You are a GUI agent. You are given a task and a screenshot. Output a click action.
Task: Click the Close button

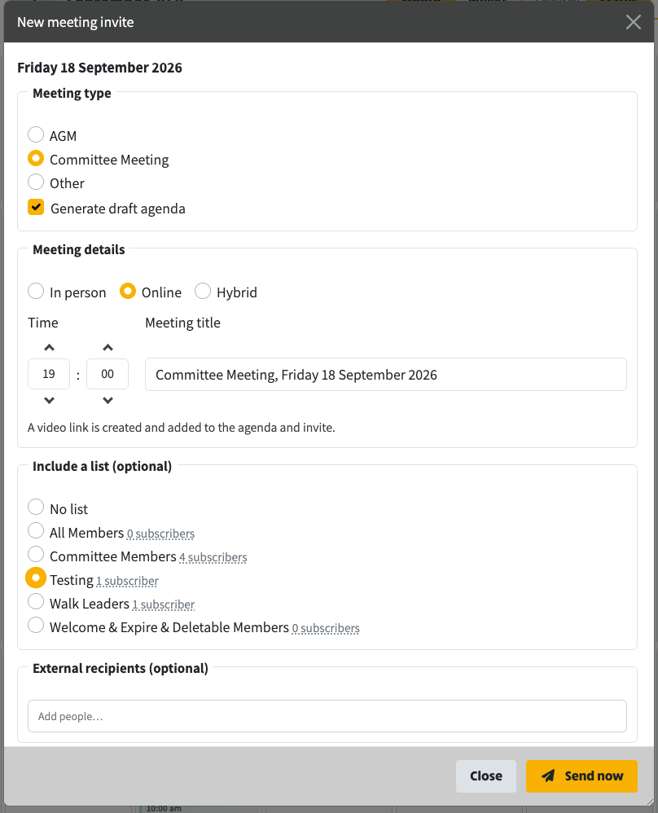pyautogui.click(x=486, y=776)
